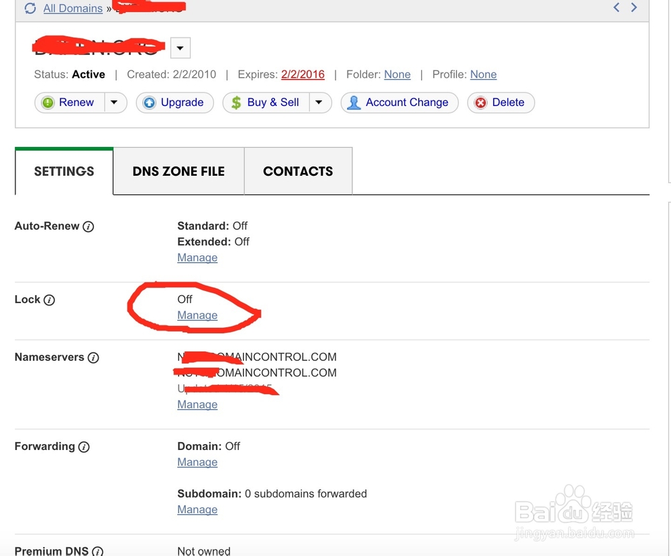
Task: Click Manage under Forwarding Domain
Action: (x=197, y=462)
